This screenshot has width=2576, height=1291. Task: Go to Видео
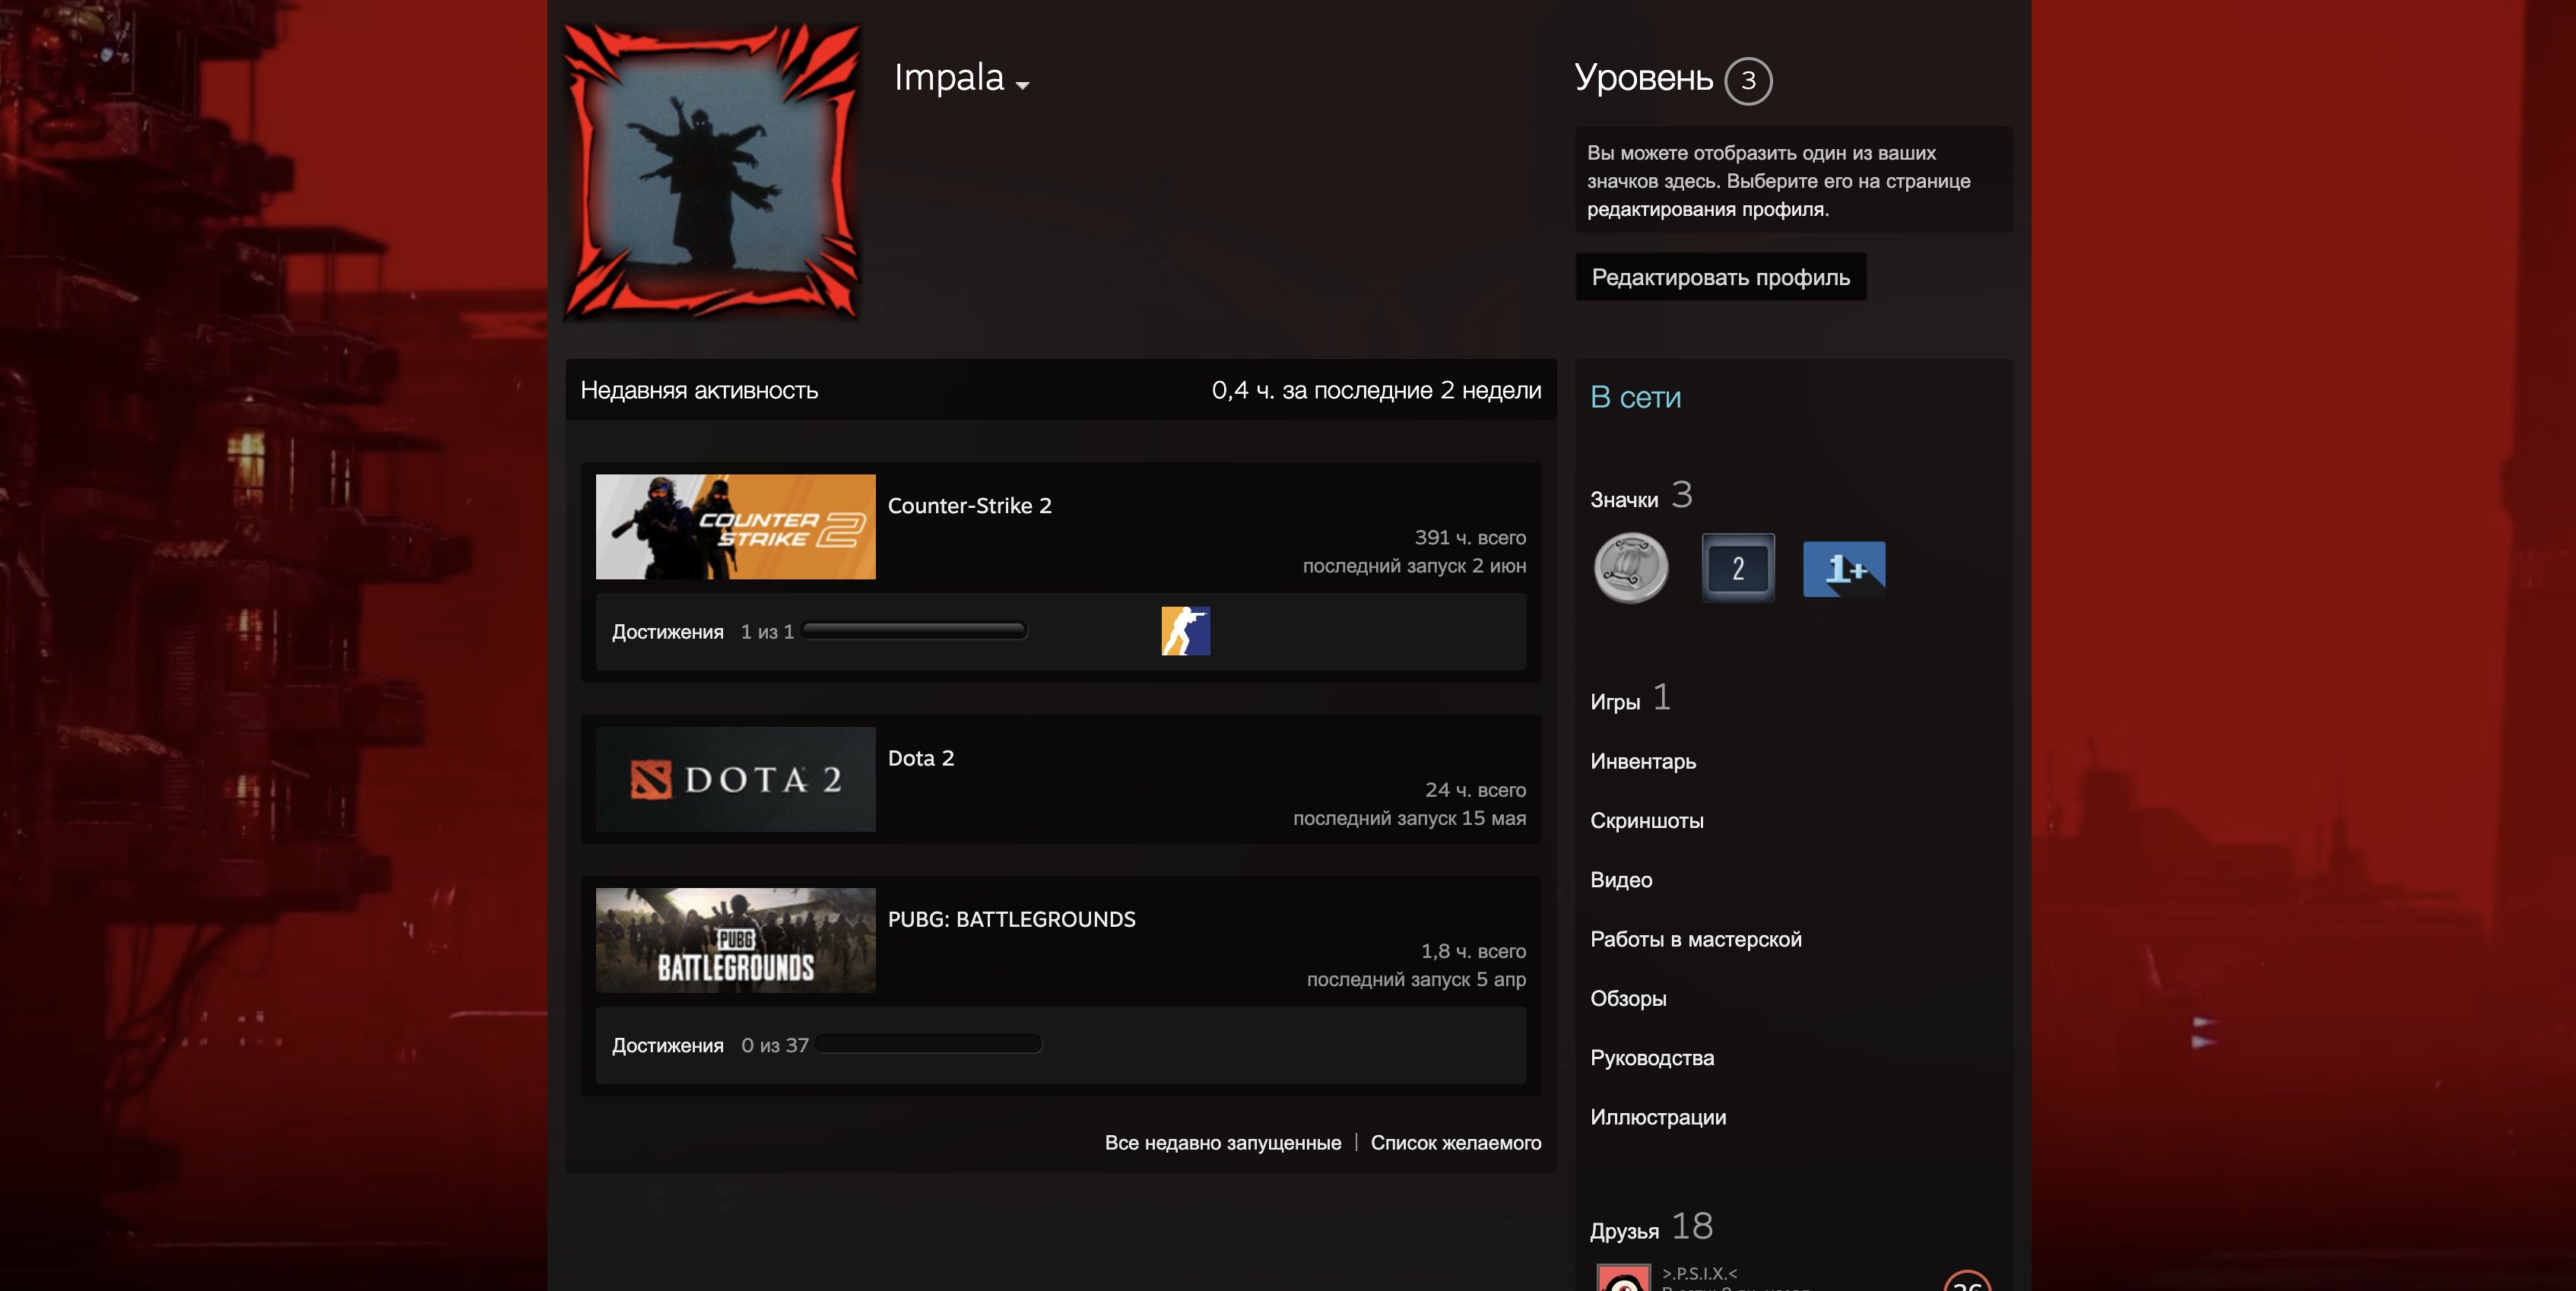(1621, 880)
